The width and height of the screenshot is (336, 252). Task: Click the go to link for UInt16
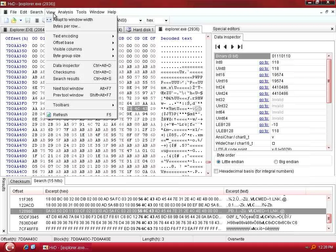[x=264, y=81]
